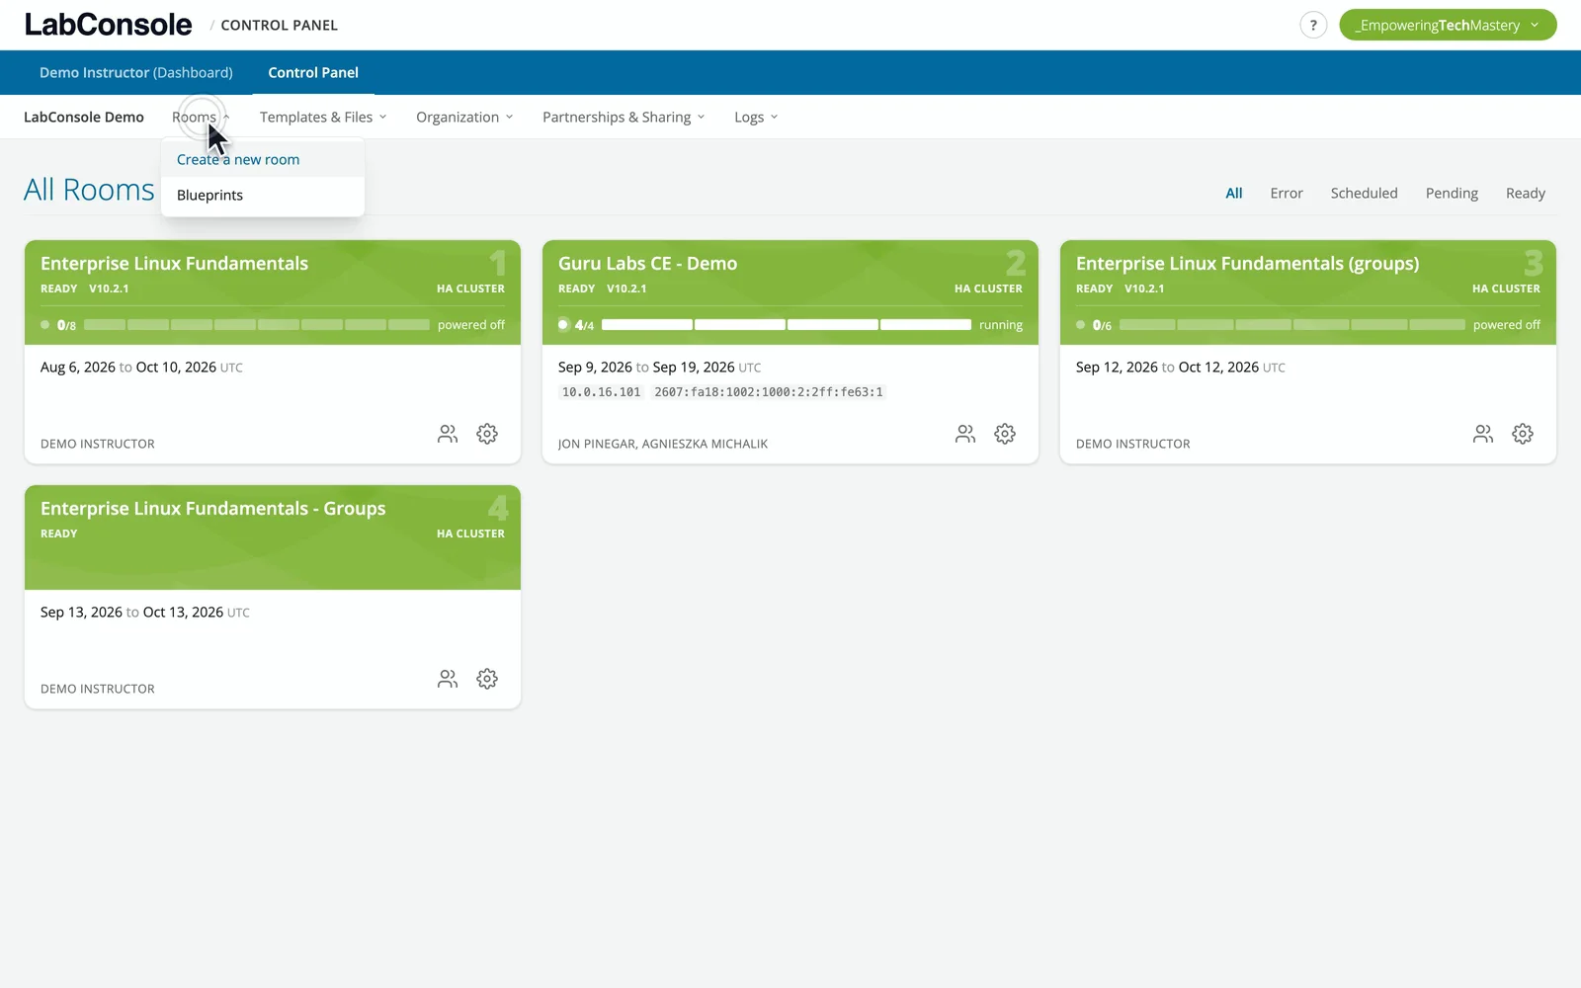Click the IP address 10.0.16.101
The height and width of the screenshot is (988, 1581).
click(x=601, y=392)
